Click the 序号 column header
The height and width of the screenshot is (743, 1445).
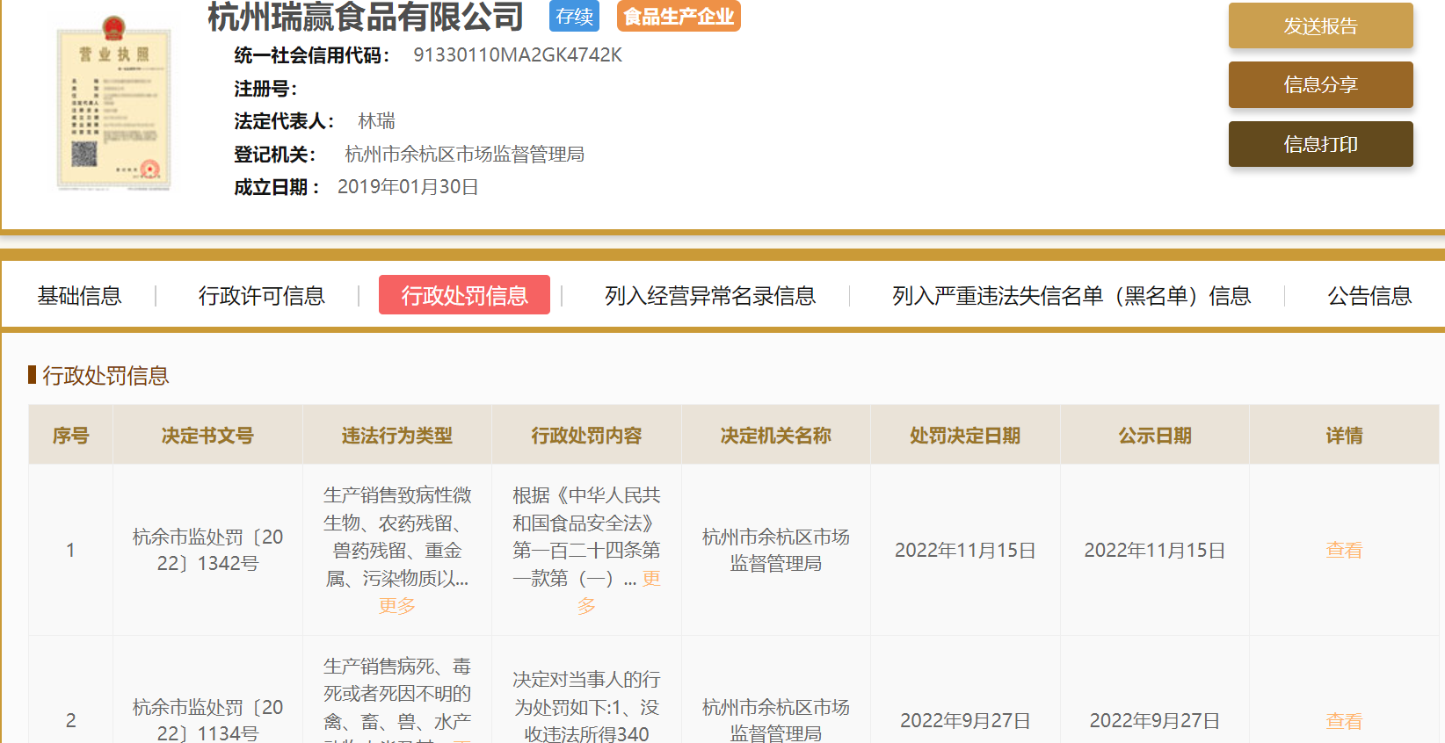point(70,435)
